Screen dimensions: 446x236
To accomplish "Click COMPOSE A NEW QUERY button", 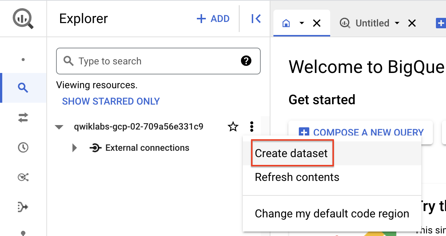I will click(361, 132).
